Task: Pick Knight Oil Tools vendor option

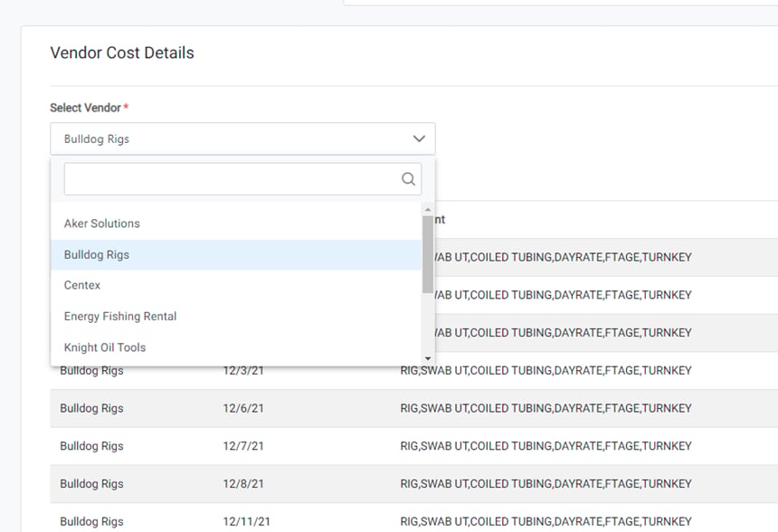Action: click(x=236, y=347)
